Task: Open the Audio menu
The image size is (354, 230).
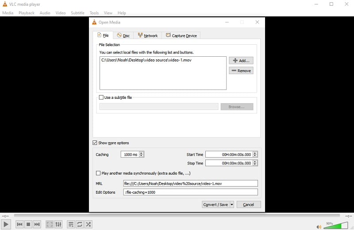Action: 45,13
